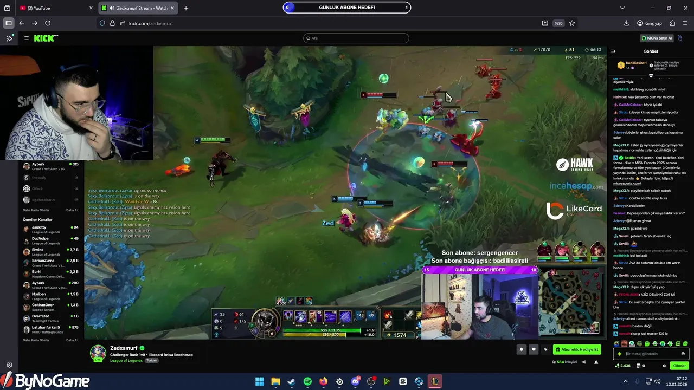Open Overrated recommended channel
This screenshot has height=390, width=694.
(50, 317)
